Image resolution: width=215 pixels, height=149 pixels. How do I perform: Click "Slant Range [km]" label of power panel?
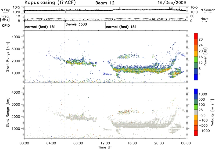[x=8, y=57]
